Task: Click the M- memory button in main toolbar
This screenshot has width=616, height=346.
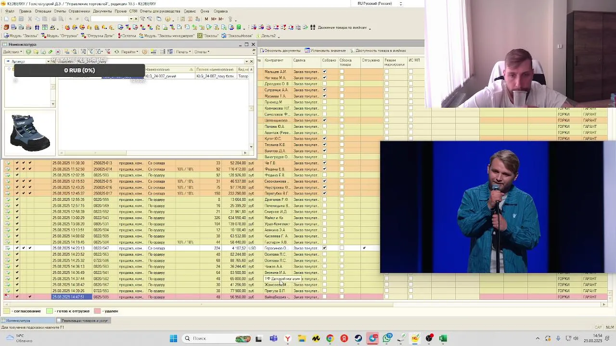Action: tap(221, 19)
